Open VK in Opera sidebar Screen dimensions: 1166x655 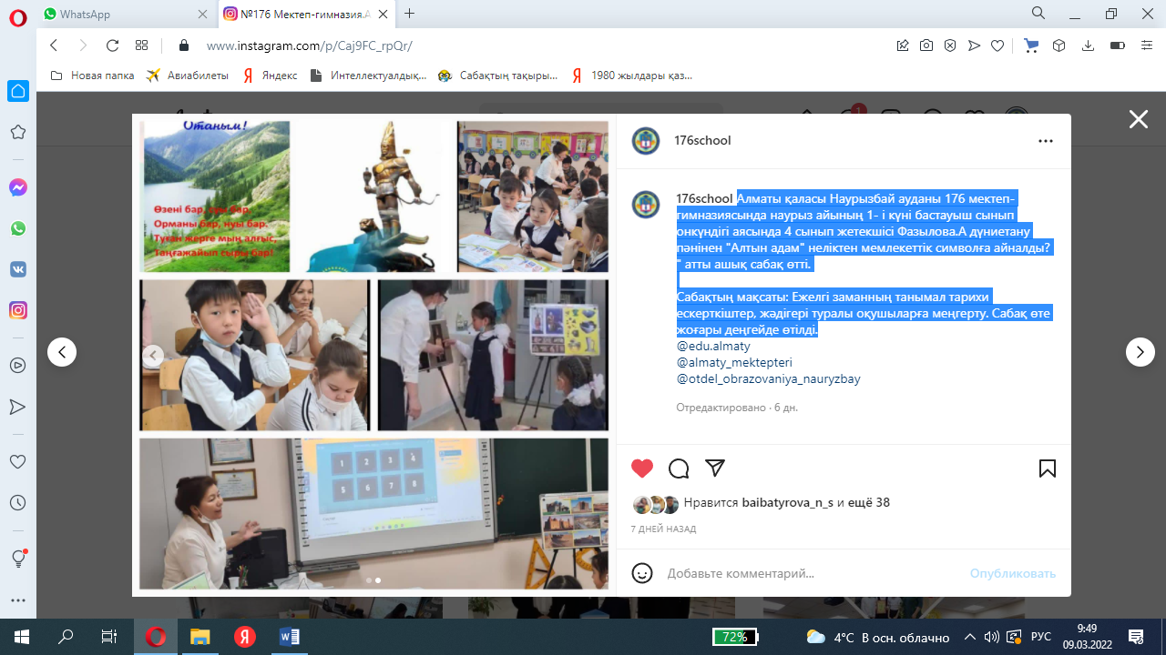tap(17, 269)
